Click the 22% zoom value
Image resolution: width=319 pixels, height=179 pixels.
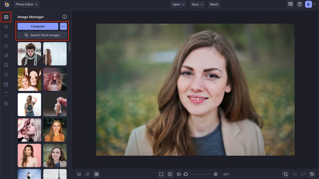point(226,174)
